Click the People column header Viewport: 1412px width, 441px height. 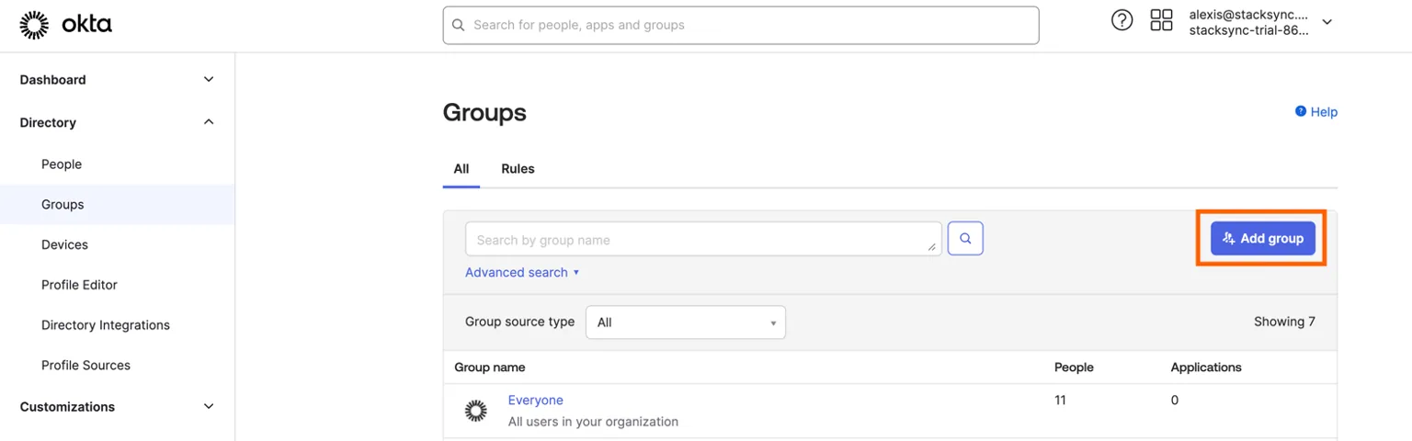[1074, 367]
